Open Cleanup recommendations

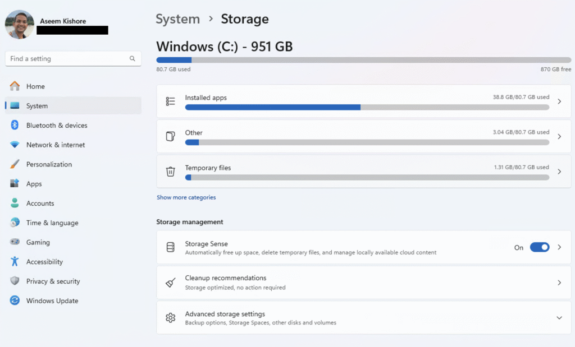point(559,282)
